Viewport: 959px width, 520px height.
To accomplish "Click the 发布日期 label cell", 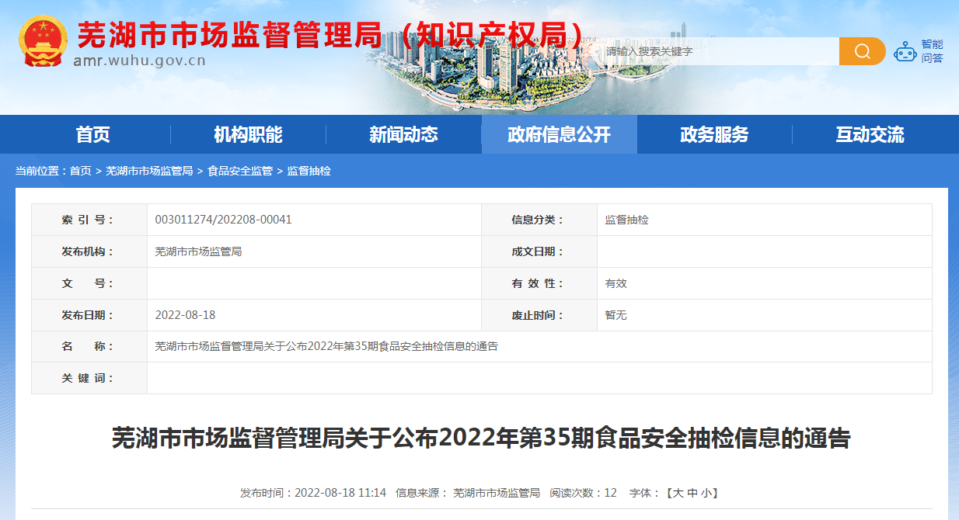I will 89,315.
